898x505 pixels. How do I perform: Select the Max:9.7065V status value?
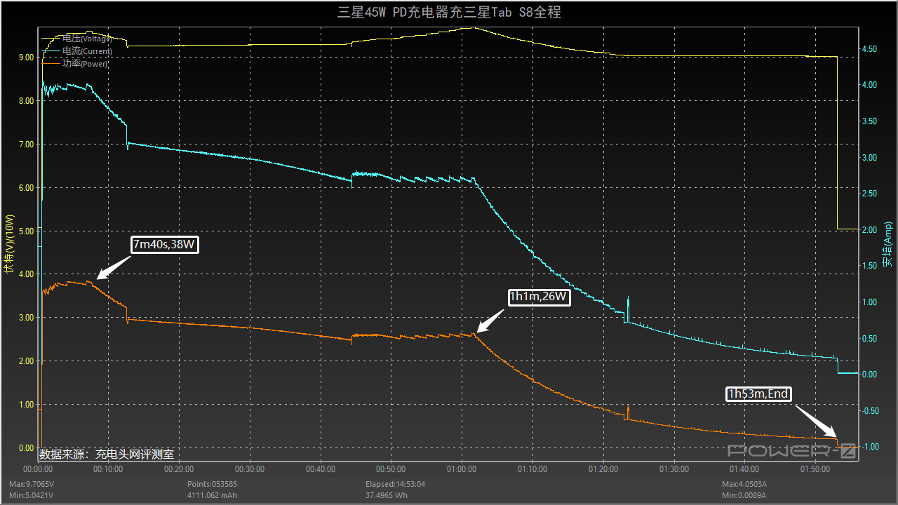[x=31, y=484]
